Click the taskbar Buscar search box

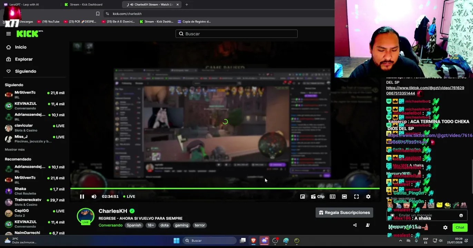pos(210,241)
